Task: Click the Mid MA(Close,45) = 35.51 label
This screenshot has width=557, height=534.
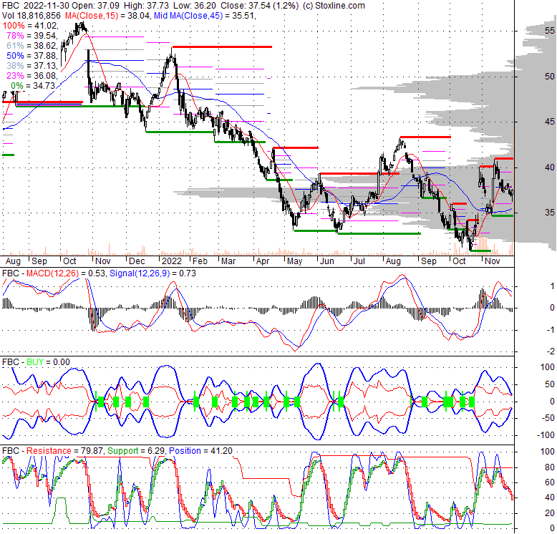Action: (205, 16)
